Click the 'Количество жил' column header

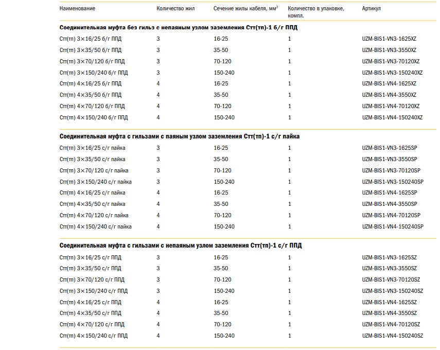[175, 8]
